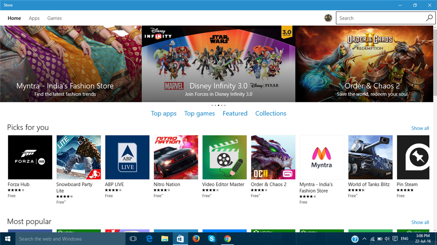Image resolution: width=437 pixels, height=245 pixels.
Task: Launch Microsoft Edge from taskbar
Action: [x=149, y=239]
